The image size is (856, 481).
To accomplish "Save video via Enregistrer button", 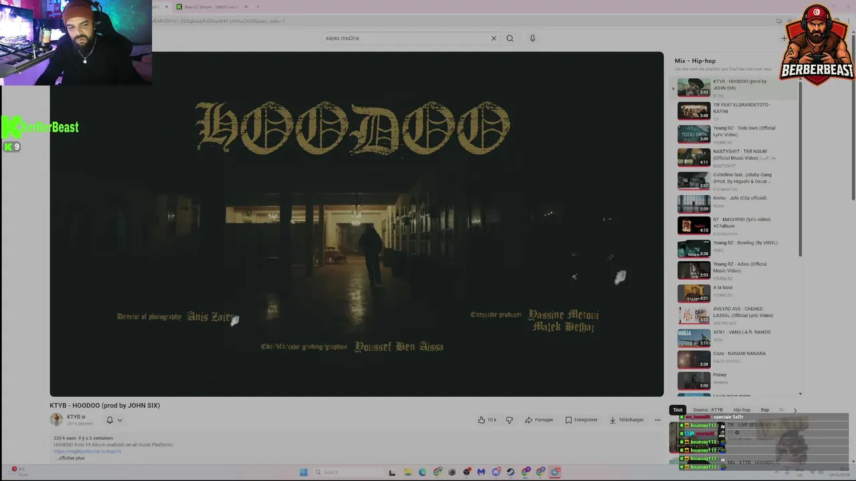I will pos(581,420).
